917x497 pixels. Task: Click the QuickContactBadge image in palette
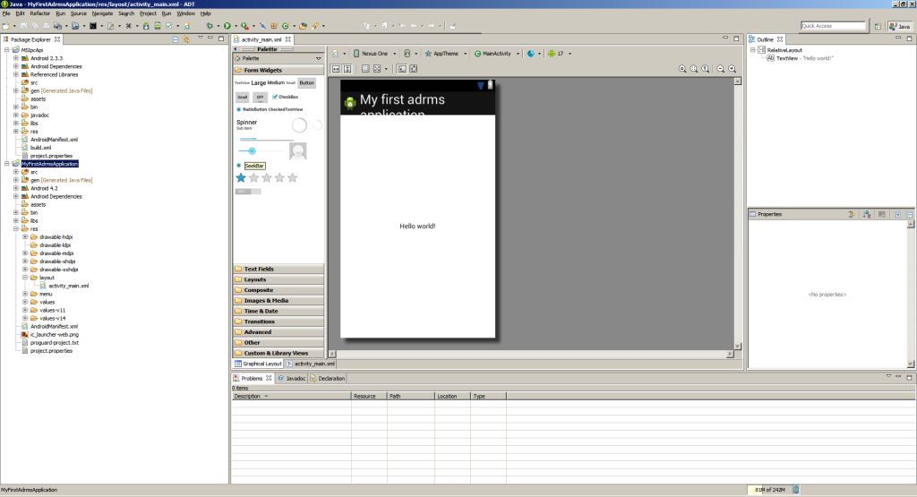click(297, 150)
